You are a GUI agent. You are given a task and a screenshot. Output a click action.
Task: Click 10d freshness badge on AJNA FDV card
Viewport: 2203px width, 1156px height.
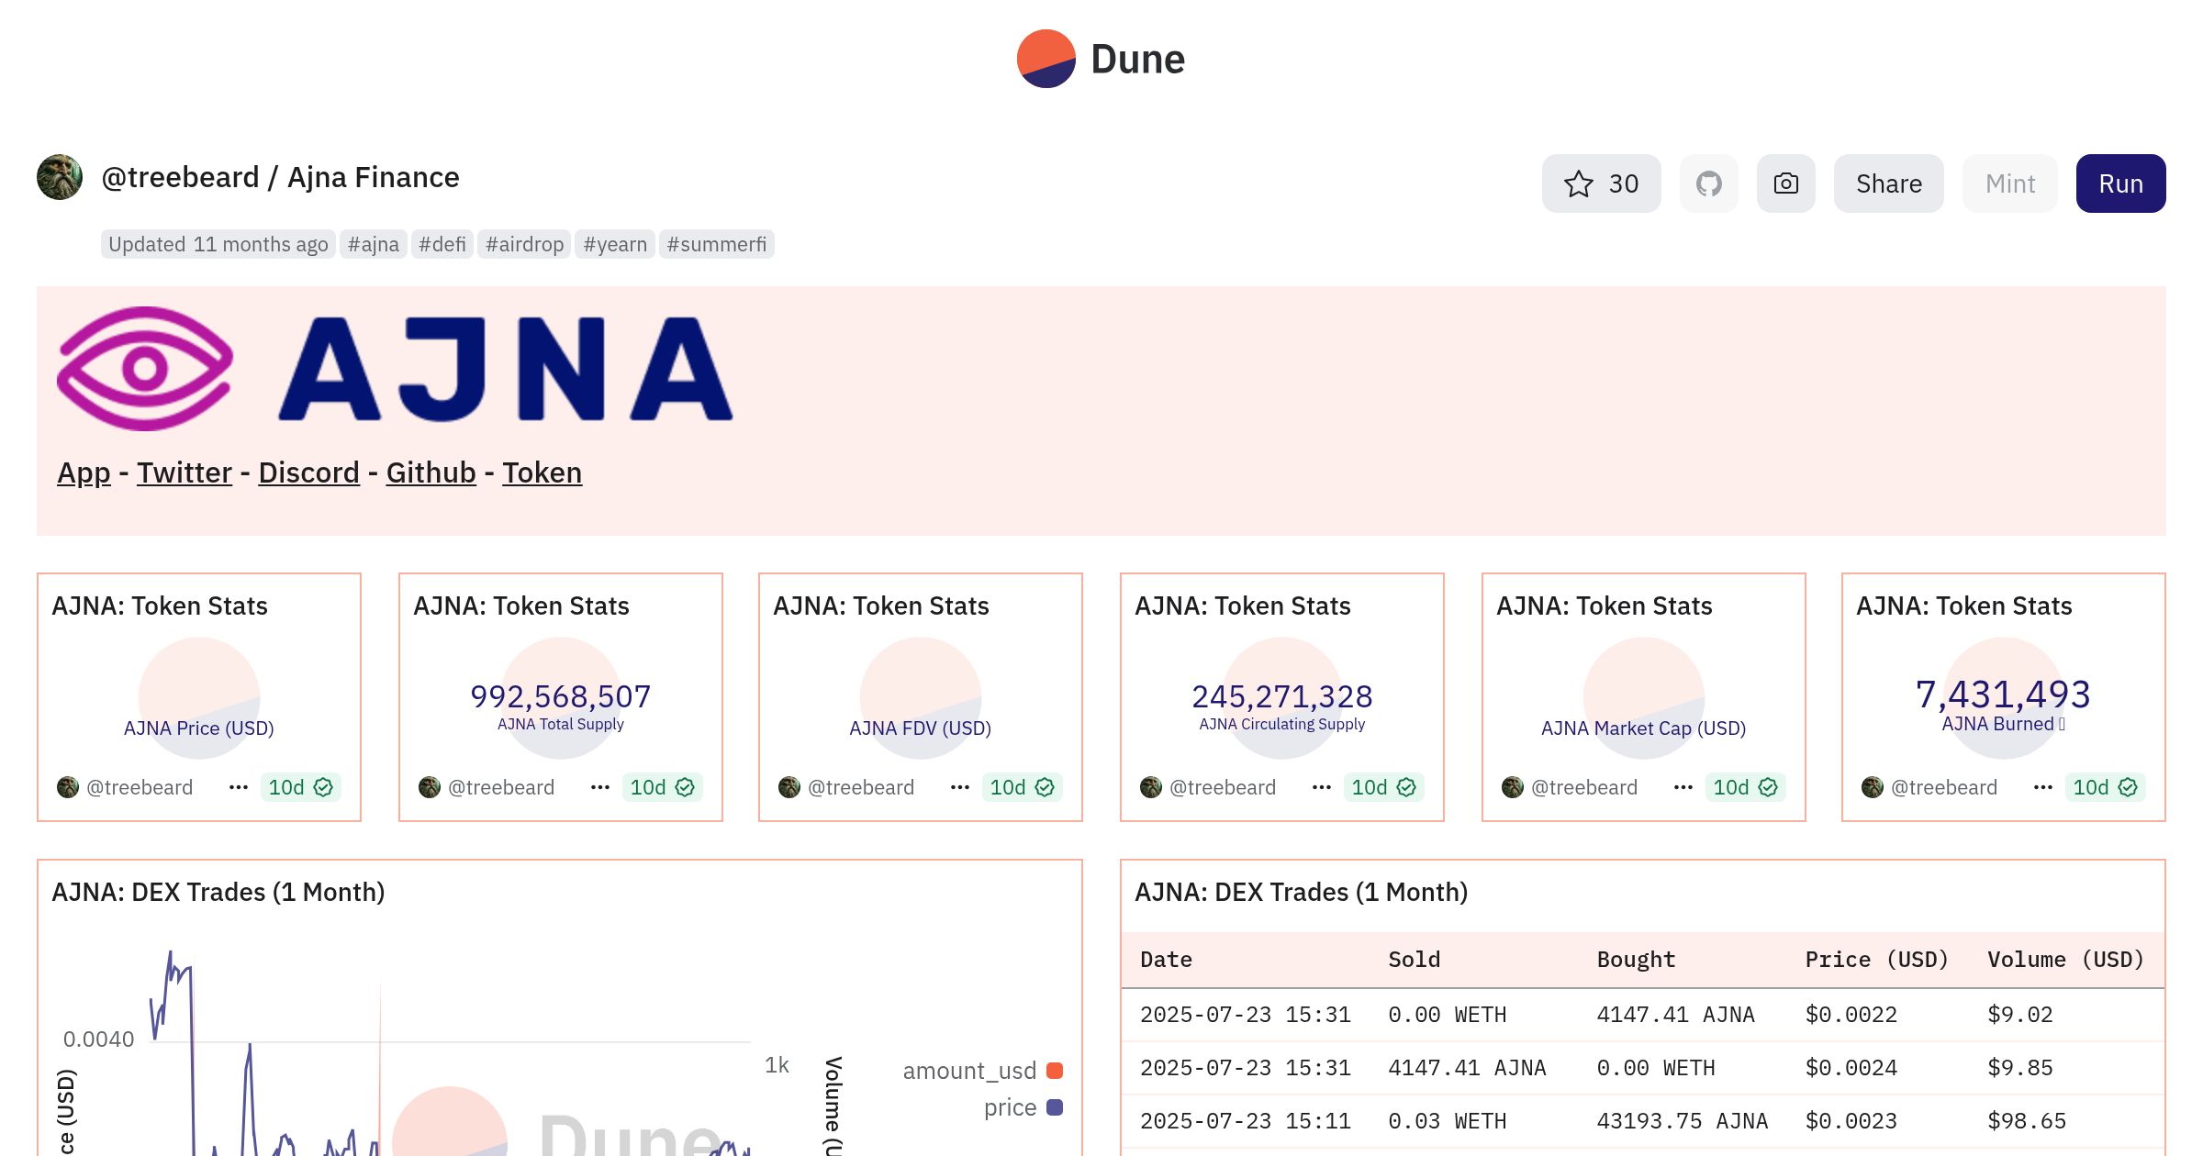1023,787
